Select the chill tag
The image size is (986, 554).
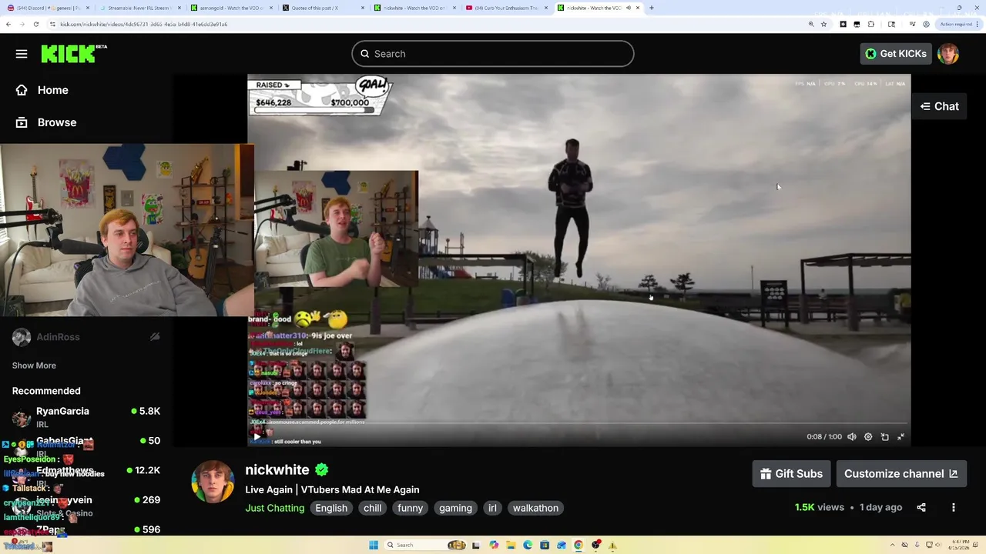[372, 508]
